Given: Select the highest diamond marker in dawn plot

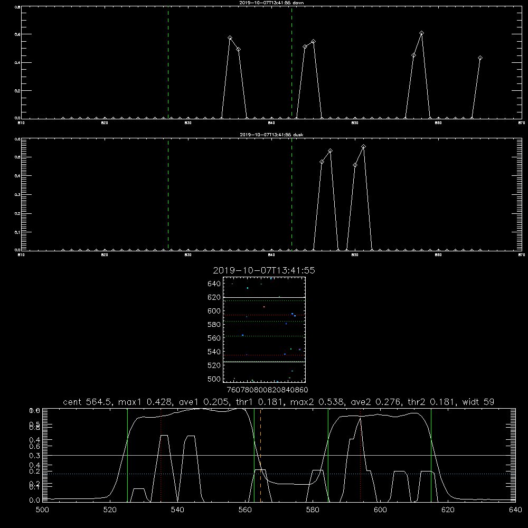Looking at the screenshot, I should (421, 33).
